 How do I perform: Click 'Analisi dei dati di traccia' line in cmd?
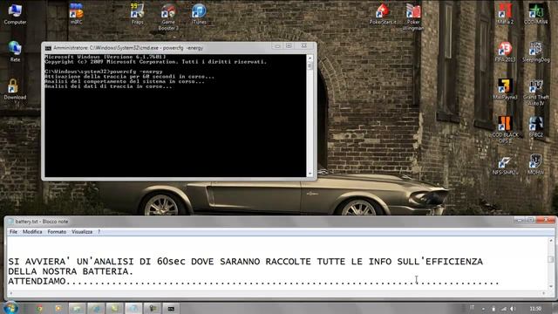tap(108, 86)
